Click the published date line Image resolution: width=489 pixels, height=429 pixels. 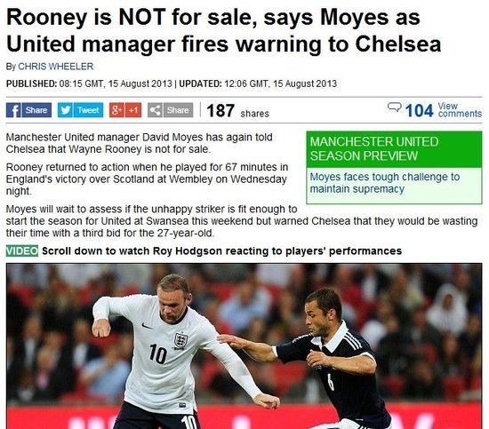[x=172, y=83]
